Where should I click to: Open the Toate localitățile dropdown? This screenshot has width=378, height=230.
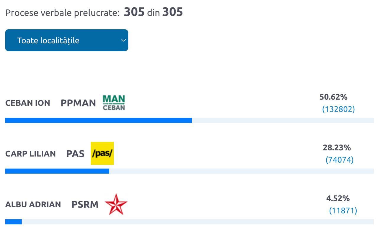pos(66,40)
